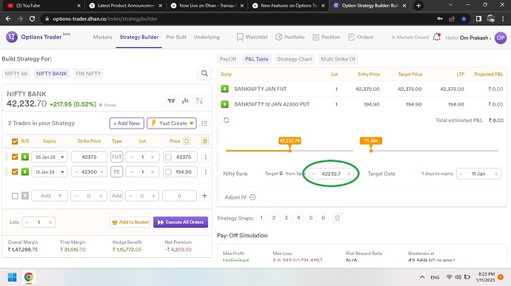Screen dimensions: 511x286
Task: Open the instrument search magnifier
Action: click(204, 74)
